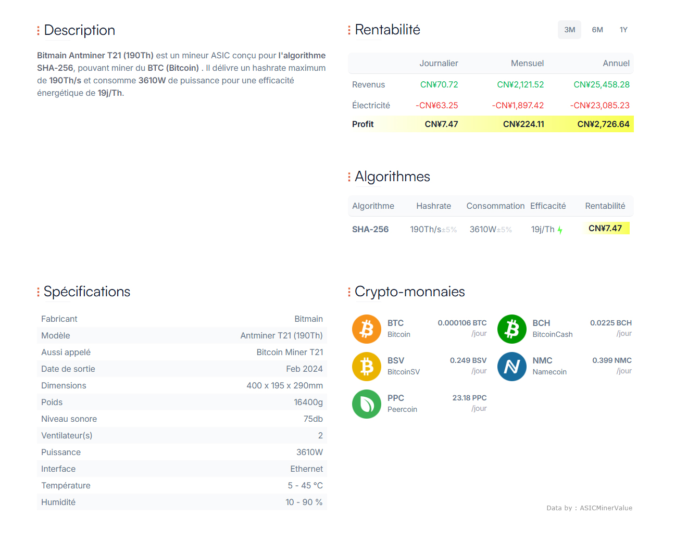Click the Antminer T21 (190Th) model value
Screen dimensions: 675x541
281,335
